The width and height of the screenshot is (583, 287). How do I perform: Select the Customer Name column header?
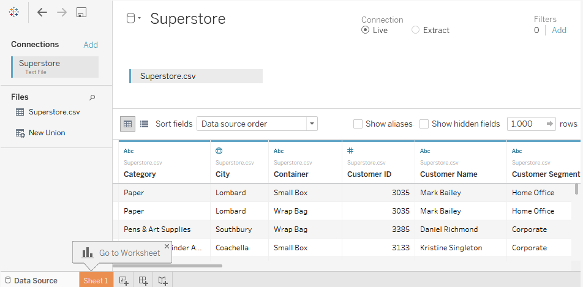pyautogui.click(x=449, y=174)
